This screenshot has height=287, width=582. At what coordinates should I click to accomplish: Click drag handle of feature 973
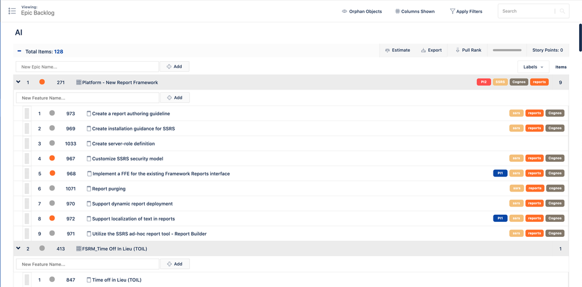[27, 114]
